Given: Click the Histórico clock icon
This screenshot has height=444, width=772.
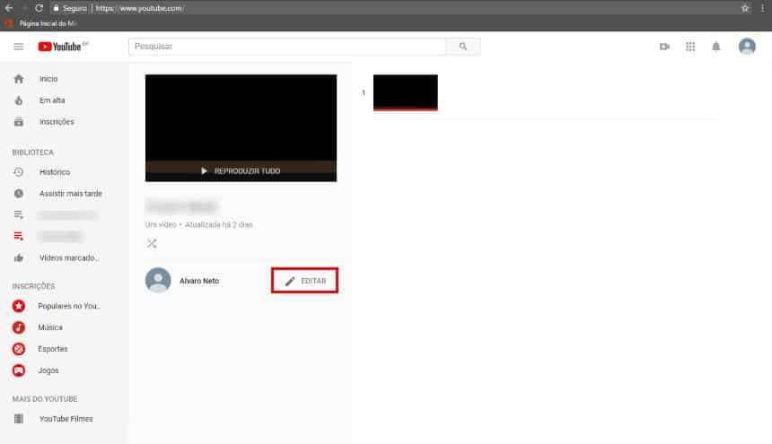Looking at the screenshot, I should click(19, 172).
